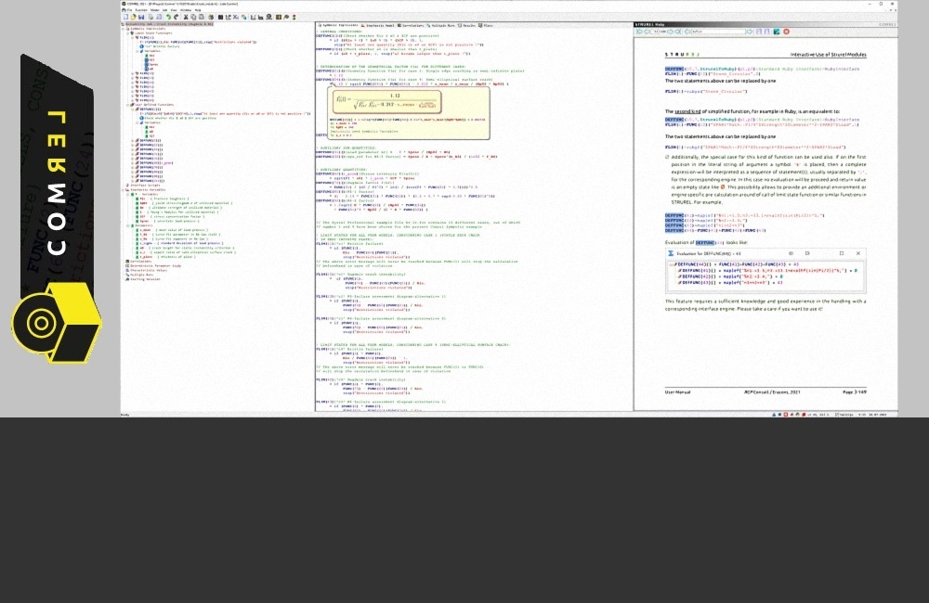This screenshot has width=929, height=603.
Task: Click the search-forward arrow in Help toolbar
Action: click(x=750, y=32)
